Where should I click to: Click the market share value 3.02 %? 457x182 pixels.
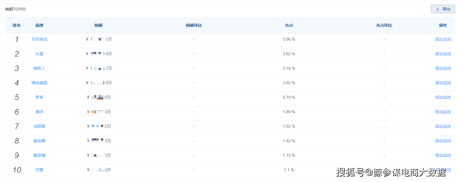[289, 83]
